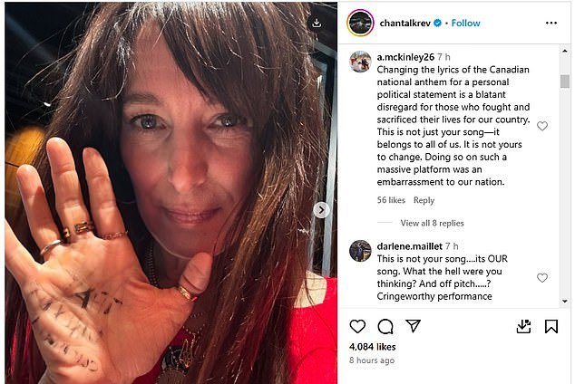Open chantalkrev profile username link
Screen dimensions: 575x384
coord(404,23)
